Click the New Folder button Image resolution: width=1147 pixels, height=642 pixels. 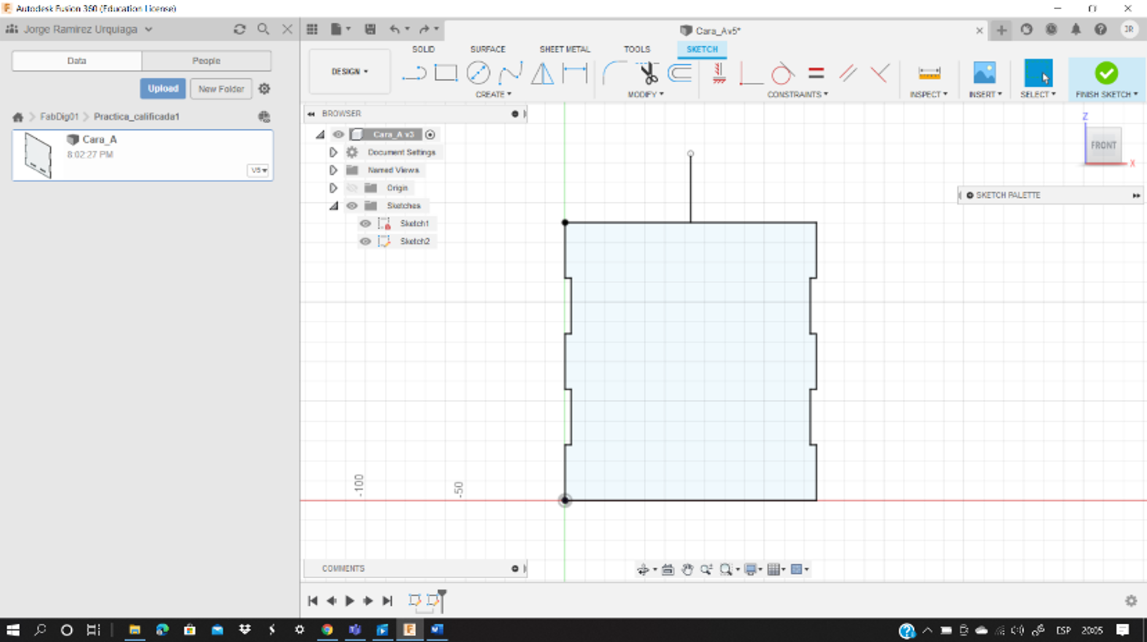(x=221, y=89)
